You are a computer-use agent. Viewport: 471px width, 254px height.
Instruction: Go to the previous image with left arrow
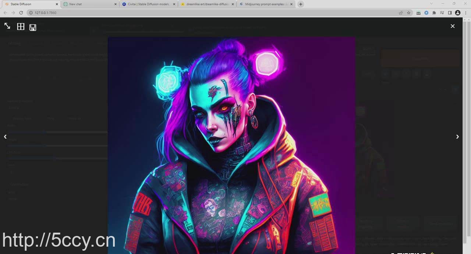(x=5, y=137)
